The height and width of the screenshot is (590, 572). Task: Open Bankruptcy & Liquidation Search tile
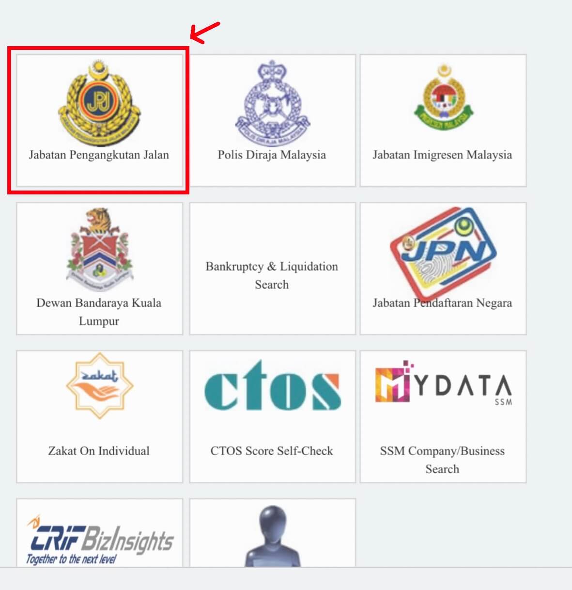(x=272, y=269)
